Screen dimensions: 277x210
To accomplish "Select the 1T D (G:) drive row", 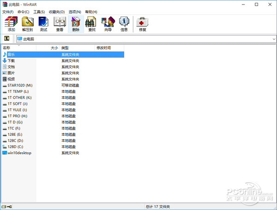I will tap(63, 122).
